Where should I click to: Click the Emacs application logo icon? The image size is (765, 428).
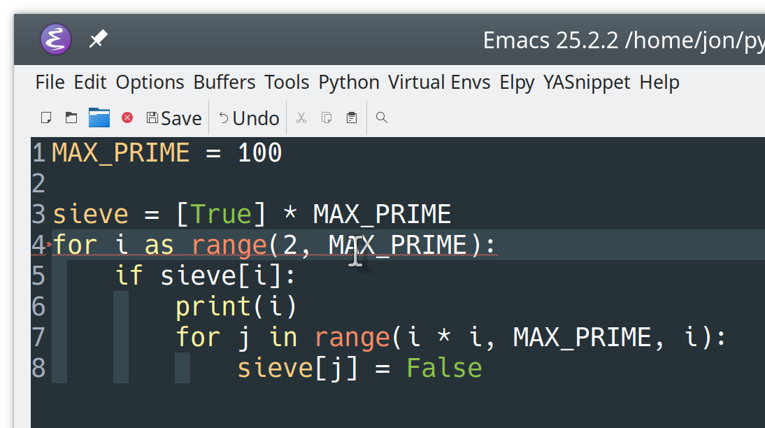56,40
